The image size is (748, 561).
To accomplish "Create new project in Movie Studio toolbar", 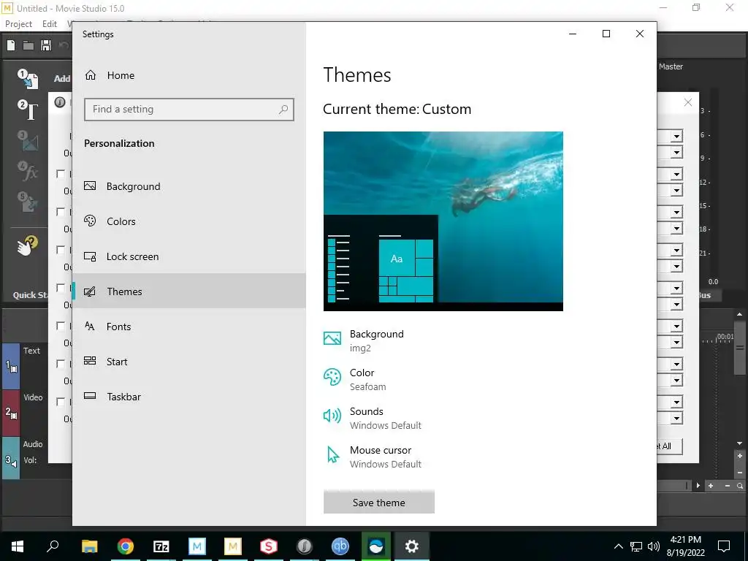I will (11, 45).
